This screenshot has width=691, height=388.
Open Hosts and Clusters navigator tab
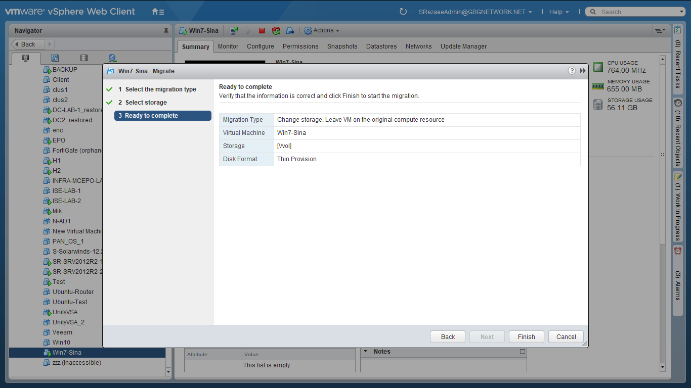pyautogui.click(x=26, y=58)
